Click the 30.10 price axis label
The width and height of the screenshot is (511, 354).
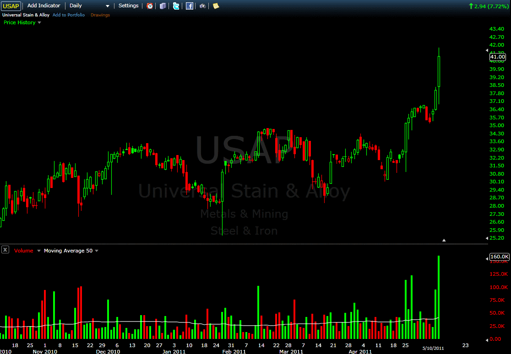pyautogui.click(x=497, y=182)
